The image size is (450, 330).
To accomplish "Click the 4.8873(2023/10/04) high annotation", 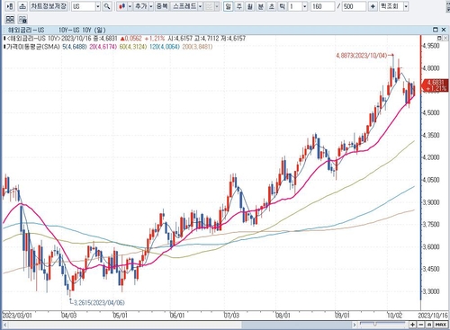I will (x=362, y=56).
